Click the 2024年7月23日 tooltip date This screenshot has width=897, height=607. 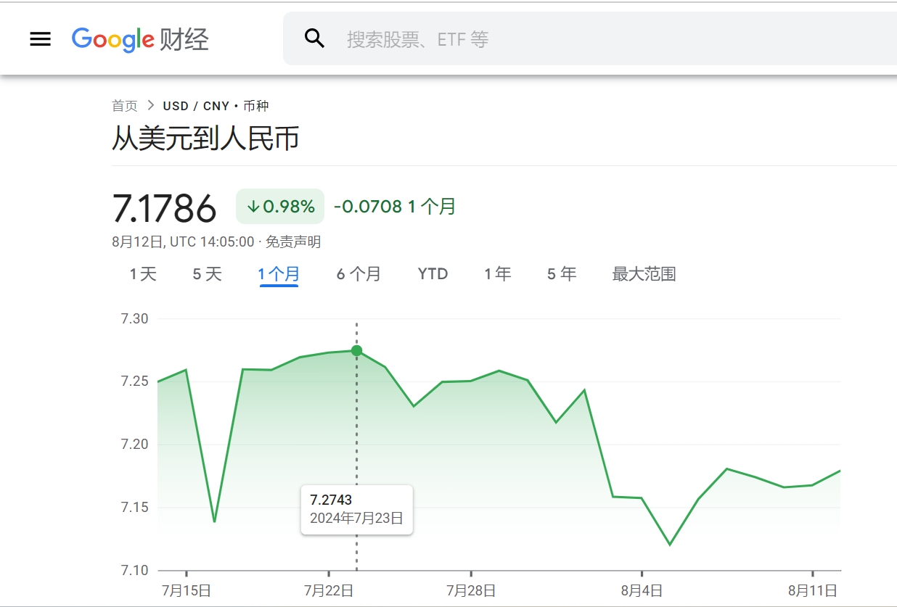click(356, 519)
